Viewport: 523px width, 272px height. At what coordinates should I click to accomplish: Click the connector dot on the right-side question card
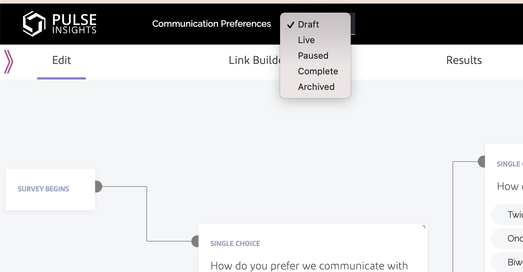coord(482,162)
